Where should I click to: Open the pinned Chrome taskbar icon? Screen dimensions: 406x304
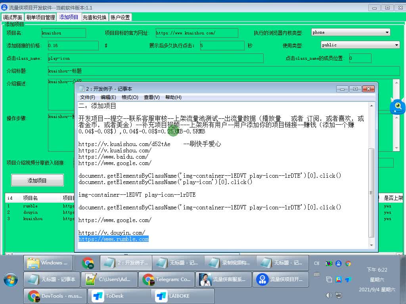point(88,263)
